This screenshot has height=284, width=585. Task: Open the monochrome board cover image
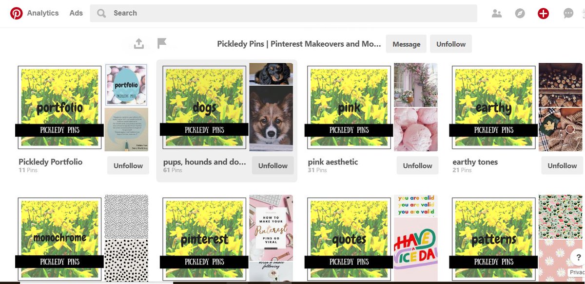pos(60,239)
